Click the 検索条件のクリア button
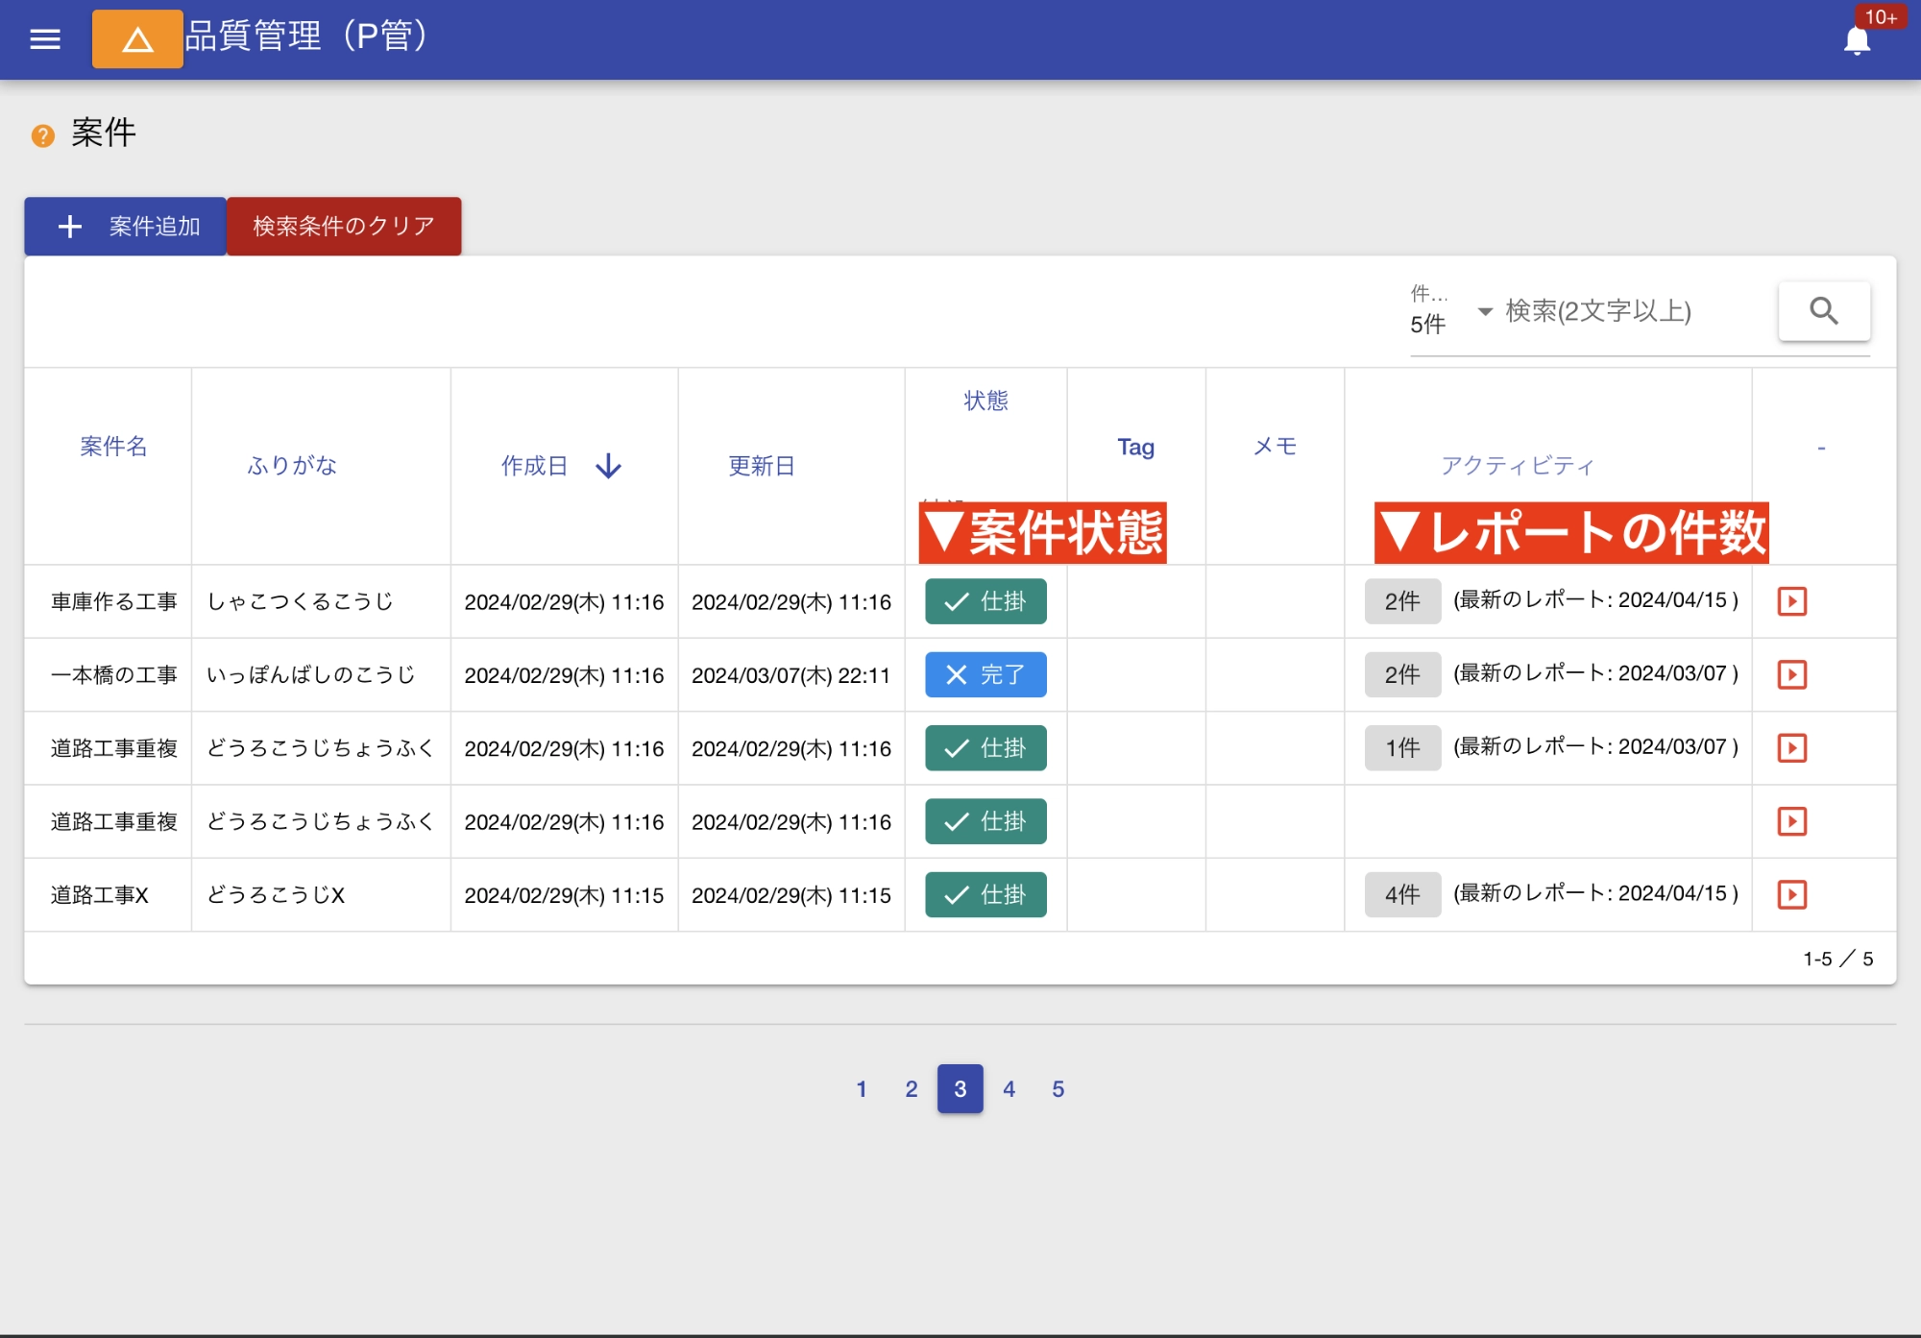1921x1338 pixels. pos(343,227)
